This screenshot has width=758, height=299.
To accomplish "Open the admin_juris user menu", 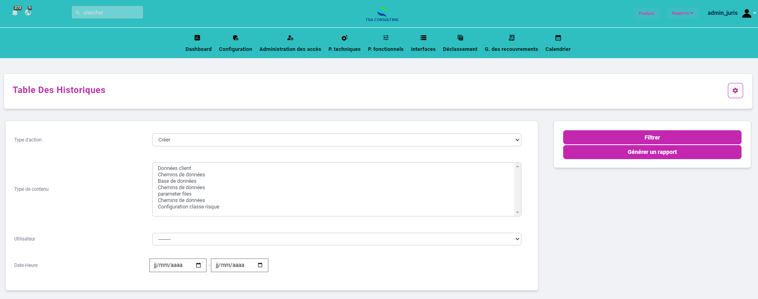I will [731, 13].
